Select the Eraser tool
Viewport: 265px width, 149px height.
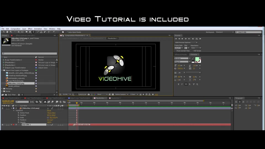pyautogui.click(x=45, y=32)
